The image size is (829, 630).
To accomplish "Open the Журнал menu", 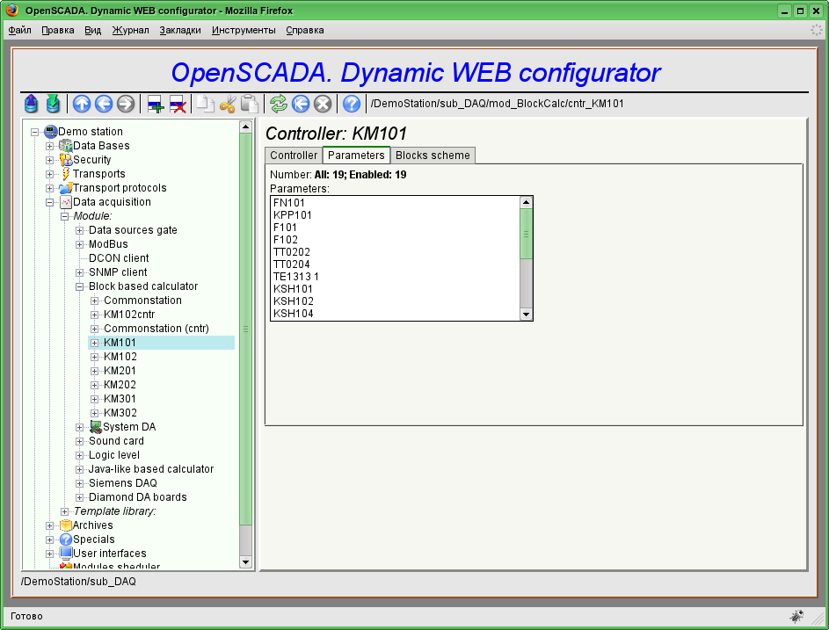I will [131, 30].
